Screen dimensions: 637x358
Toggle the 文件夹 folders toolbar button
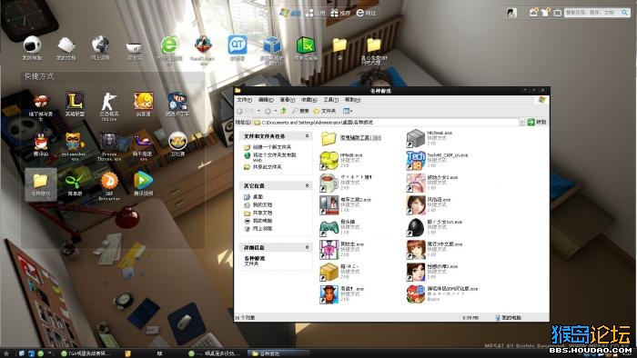tap(325, 111)
